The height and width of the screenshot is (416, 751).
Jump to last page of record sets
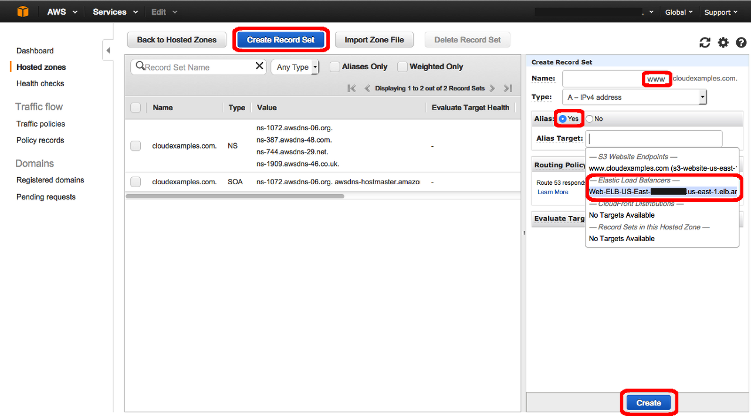(508, 89)
